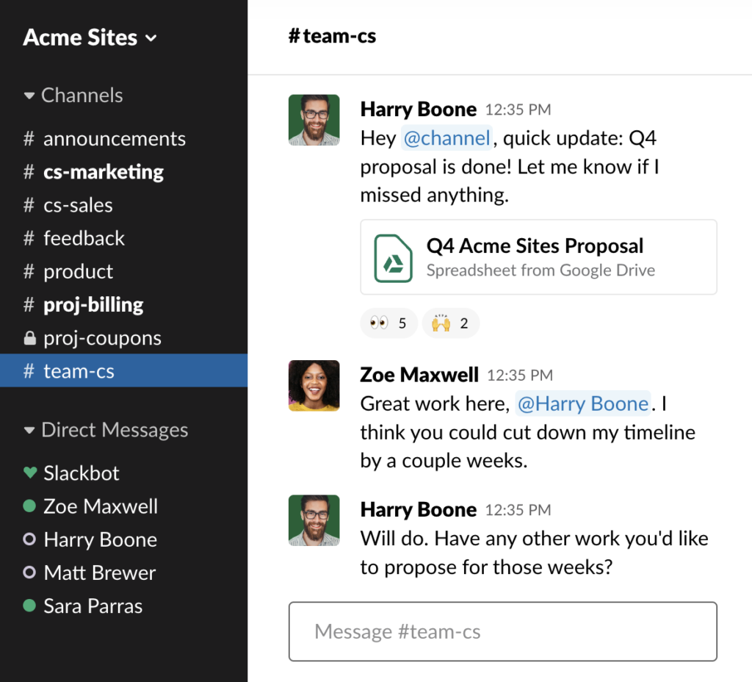Select the product channel
This screenshot has height=682, width=752.
[123, 271]
